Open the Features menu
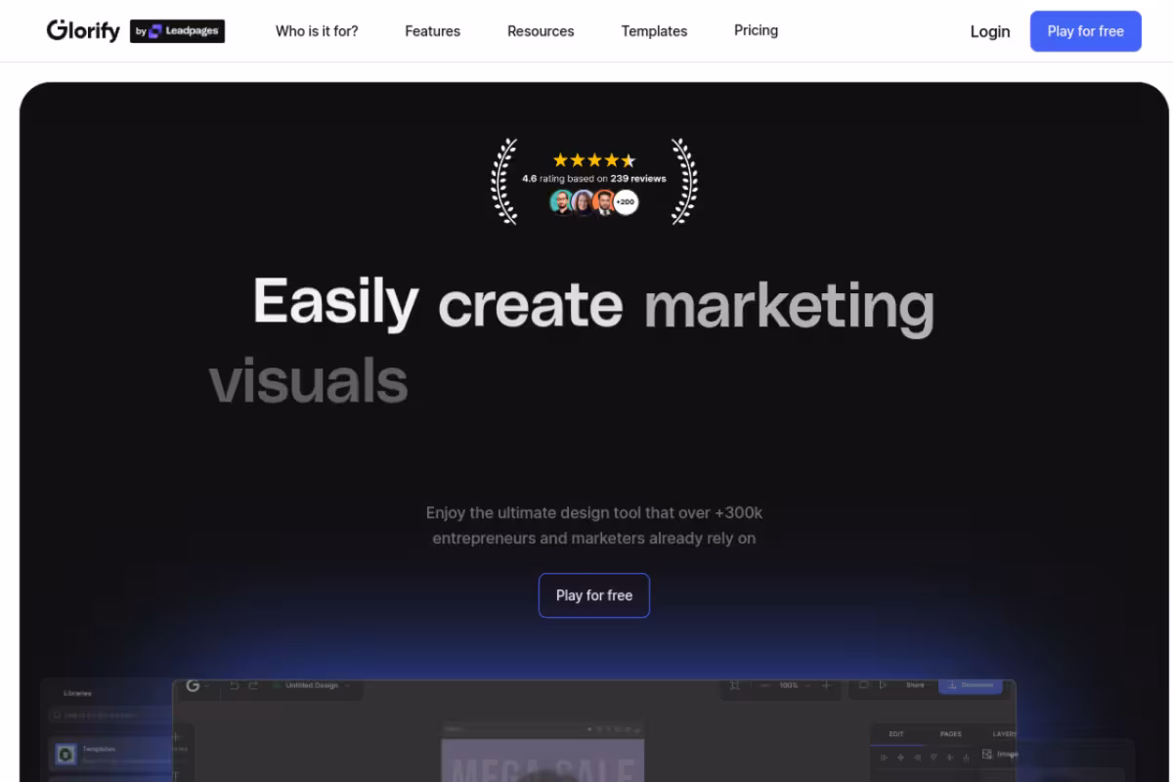Image resolution: width=1173 pixels, height=782 pixels. click(x=432, y=31)
